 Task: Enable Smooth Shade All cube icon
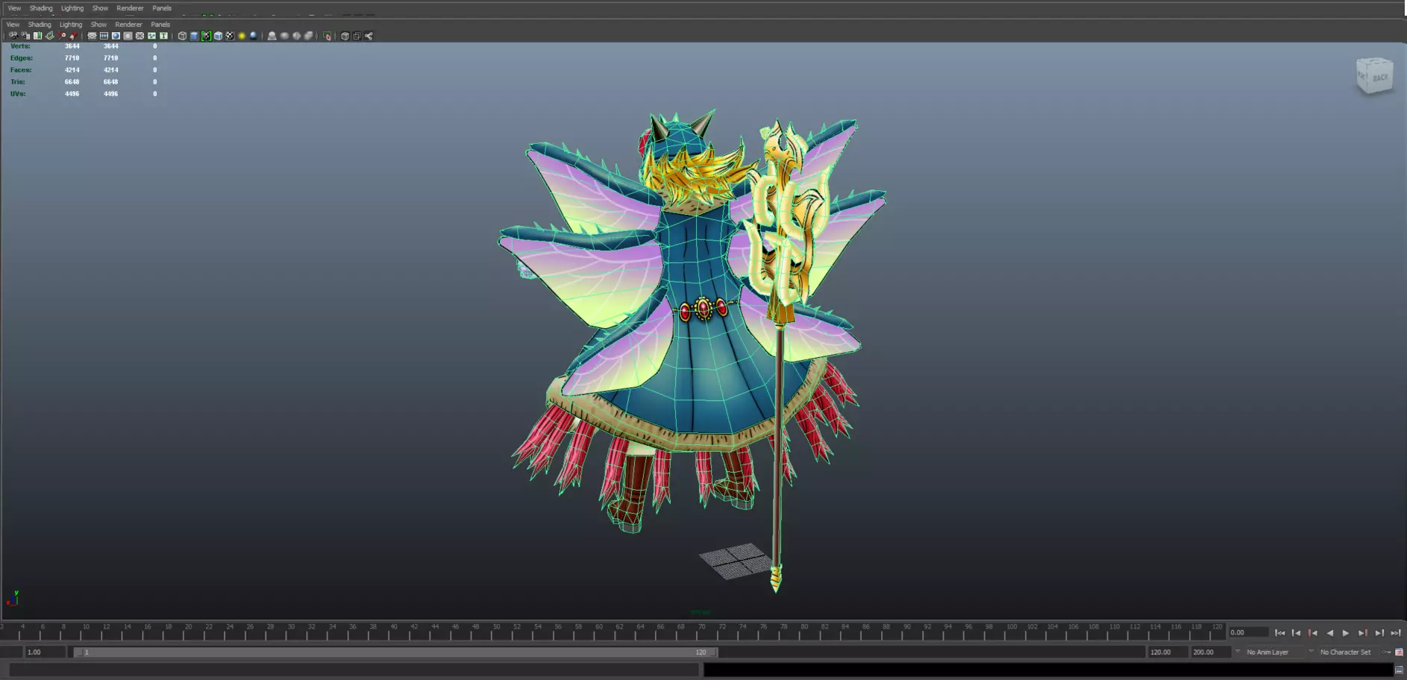pos(194,36)
